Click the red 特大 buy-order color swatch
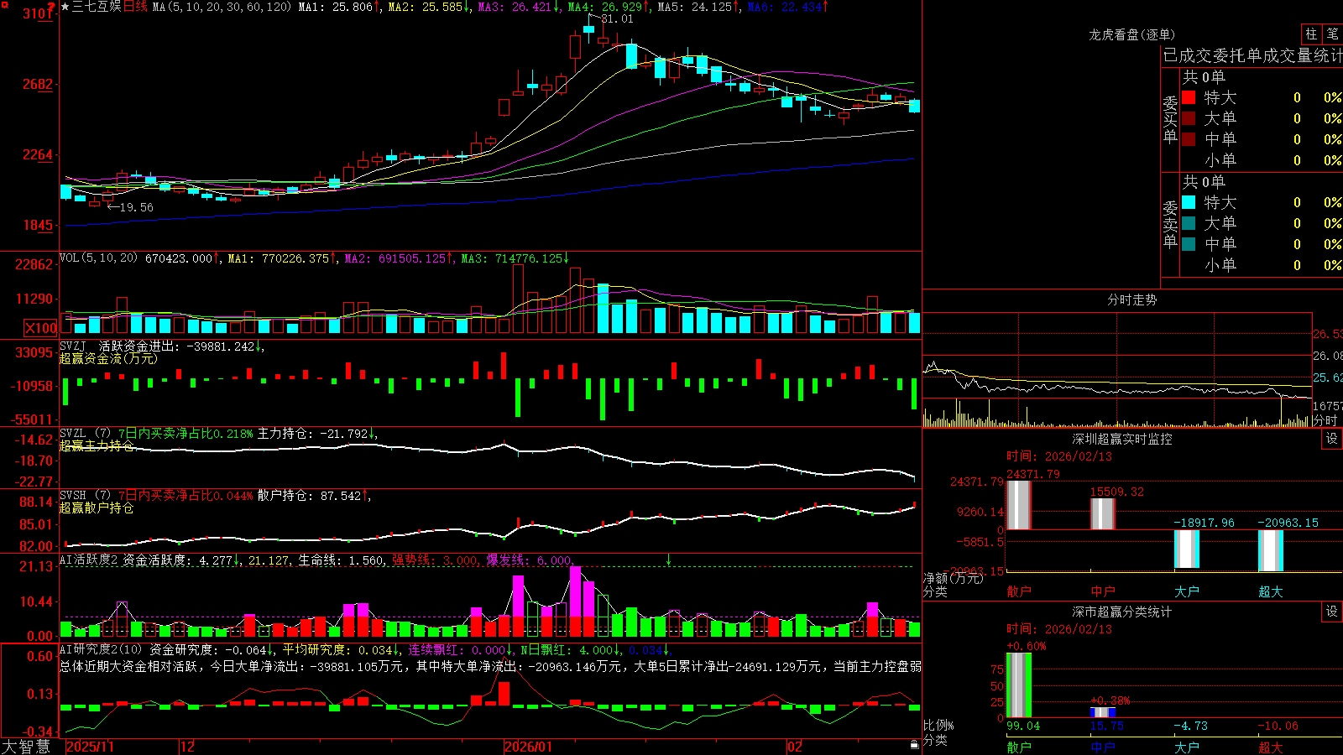This screenshot has width=1343, height=755. (1189, 97)
